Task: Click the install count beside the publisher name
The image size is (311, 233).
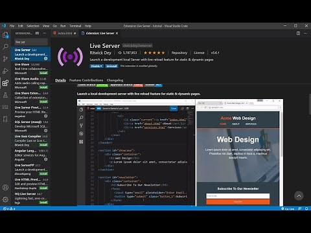Action: [x=128, y=52]
